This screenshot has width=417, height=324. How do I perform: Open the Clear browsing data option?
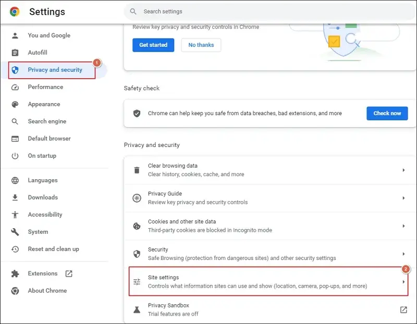pos(270,170)
